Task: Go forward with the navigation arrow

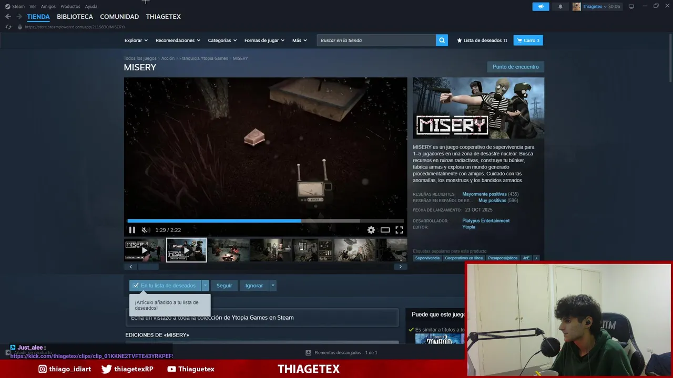Action: tap(19, 17)
